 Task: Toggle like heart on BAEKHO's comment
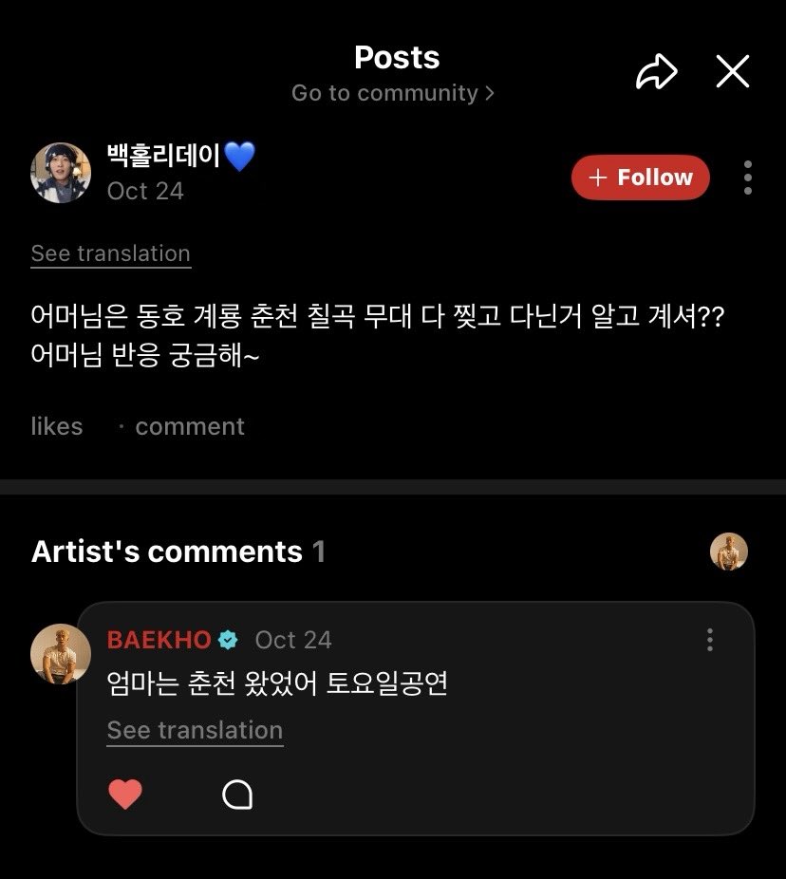(124, 794)
